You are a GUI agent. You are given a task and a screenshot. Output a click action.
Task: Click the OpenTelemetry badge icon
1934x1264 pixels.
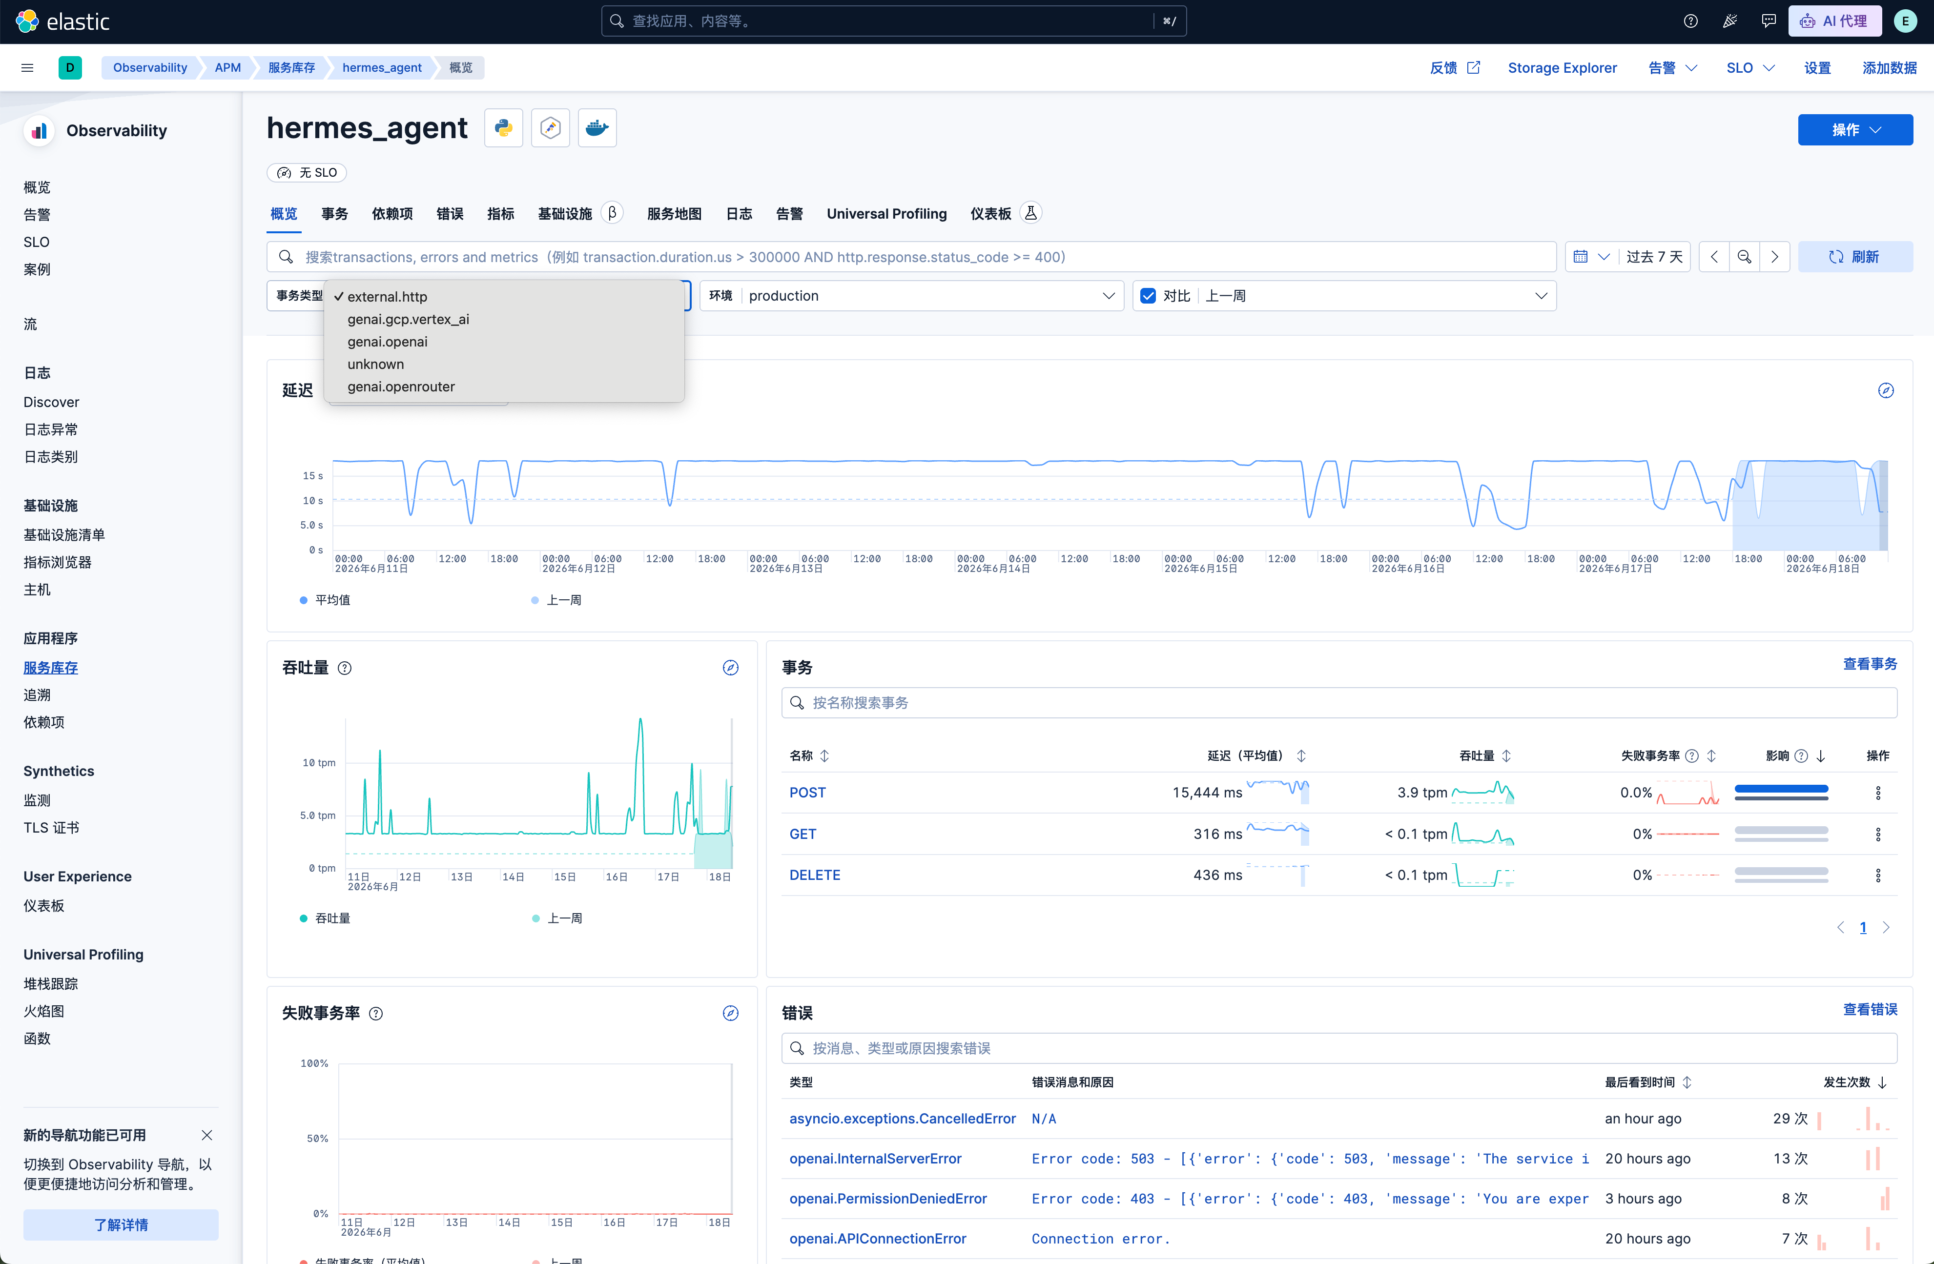550,128
